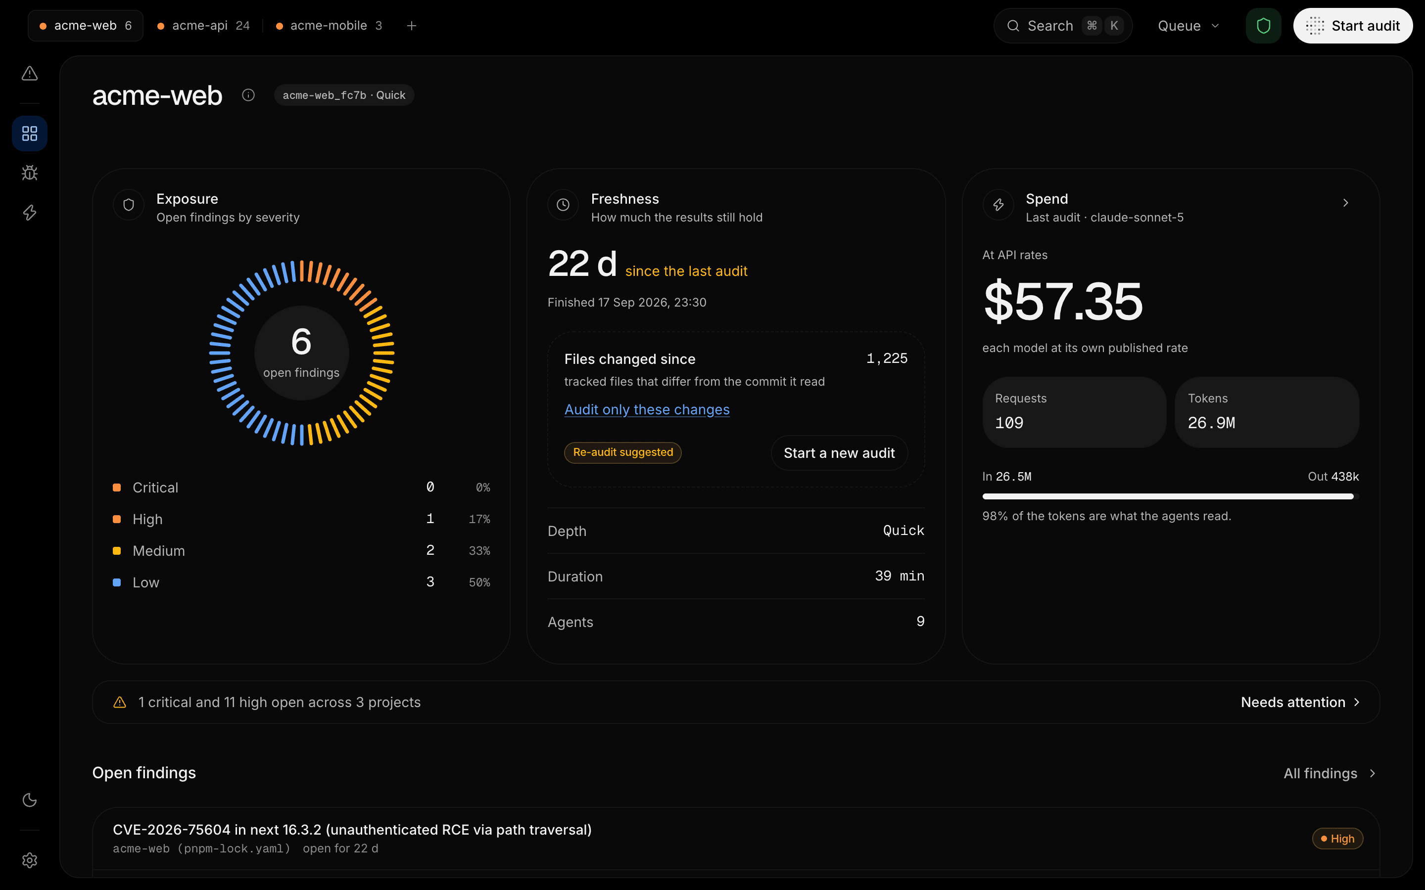Image resolution: width=1425 pixels, height=890 pixels.
Task: Click the Duration 39 min row
Action: click(736, 576)
